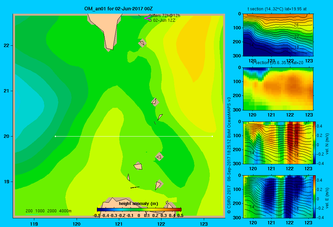Click longitude label 119 on map axis
Viewport: 333px width, 227px height.
click(x=34, y=224)
